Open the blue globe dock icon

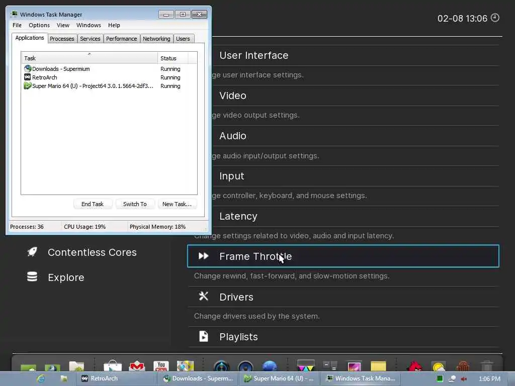point(270,366)
